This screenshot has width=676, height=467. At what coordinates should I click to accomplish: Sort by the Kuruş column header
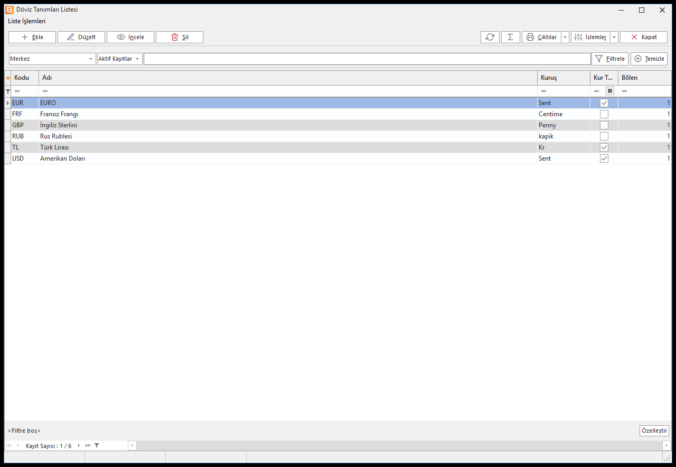click(564, 78)
